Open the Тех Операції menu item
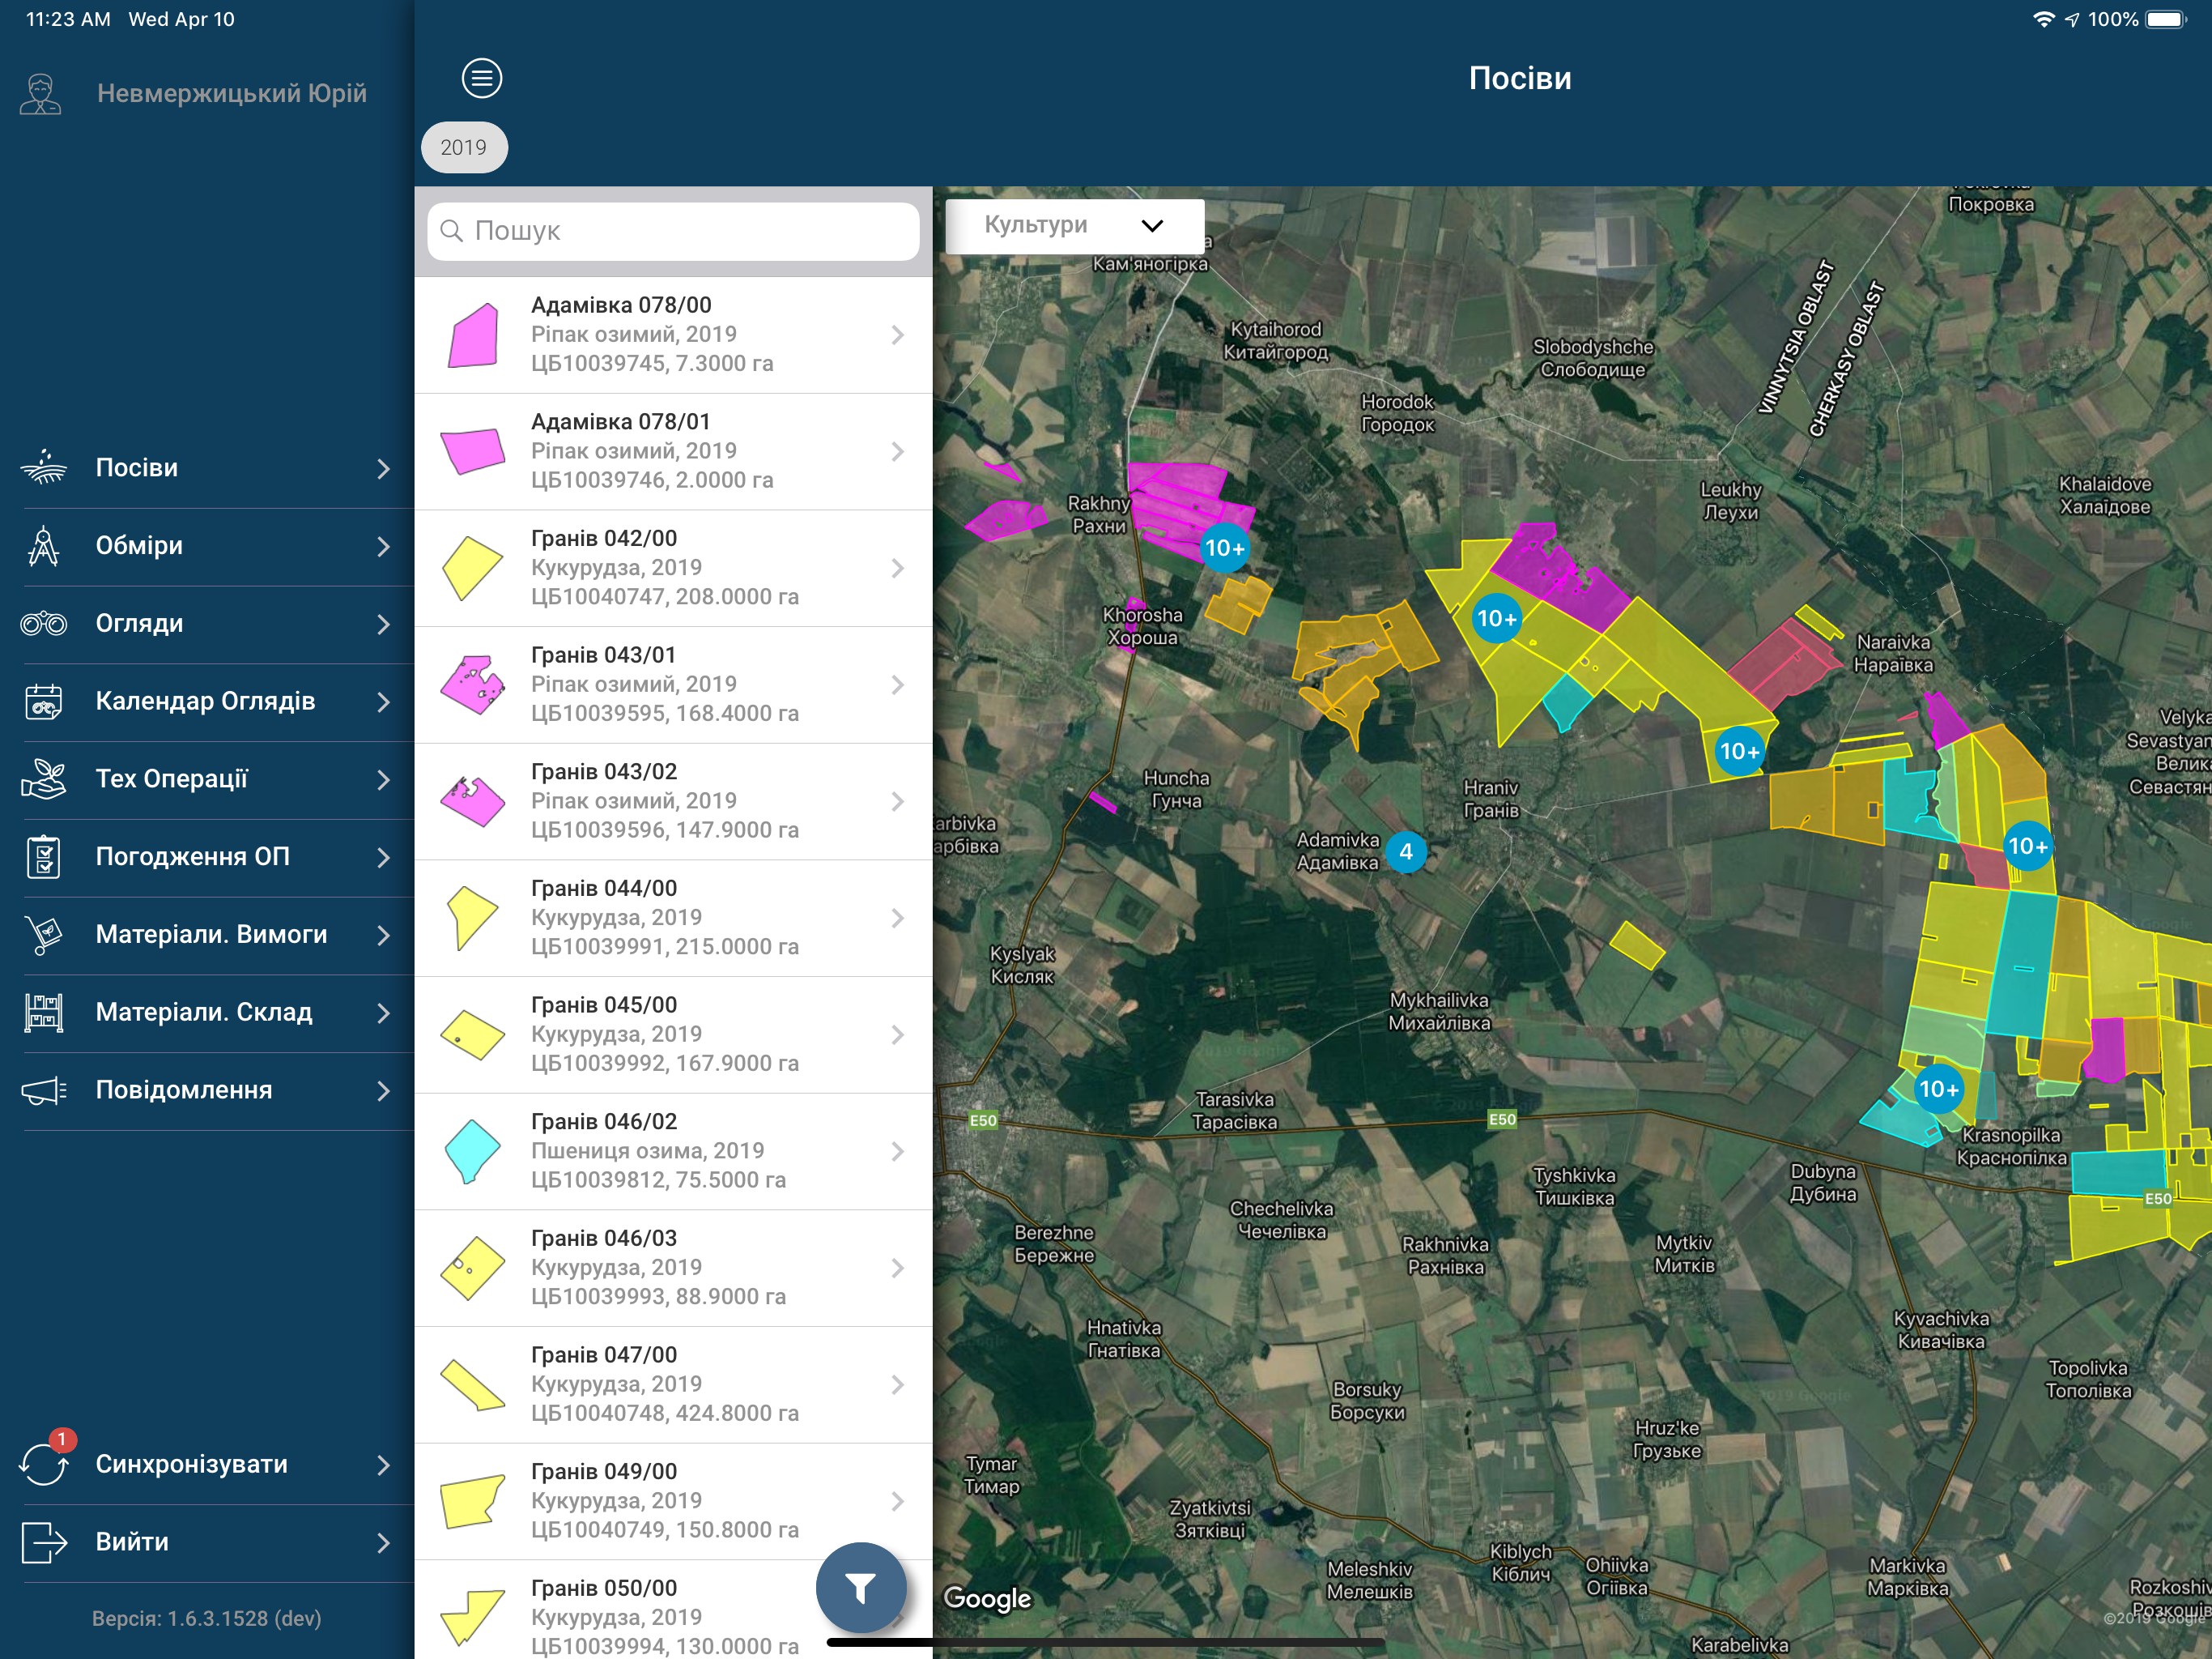This screenshot has height=1659, width=2212. click(207, 778)
